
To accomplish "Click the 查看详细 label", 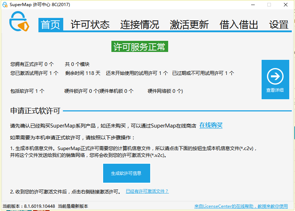I will pos(275,90).
